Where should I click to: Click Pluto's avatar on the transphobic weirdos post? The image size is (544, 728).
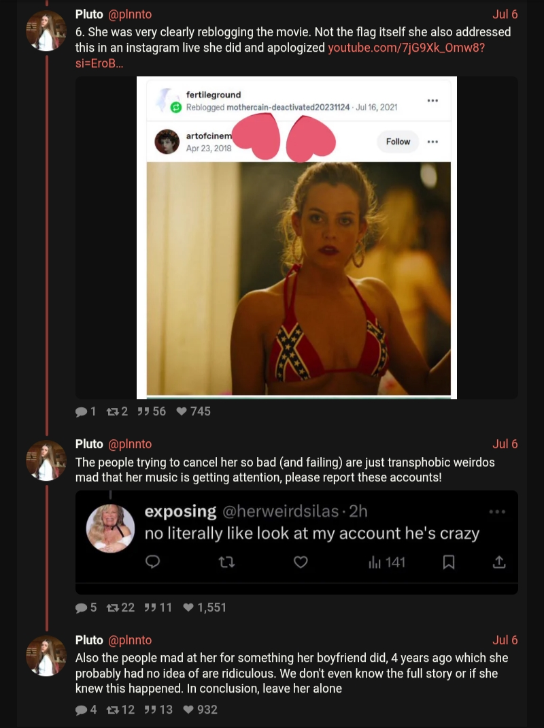coord(46,460)
